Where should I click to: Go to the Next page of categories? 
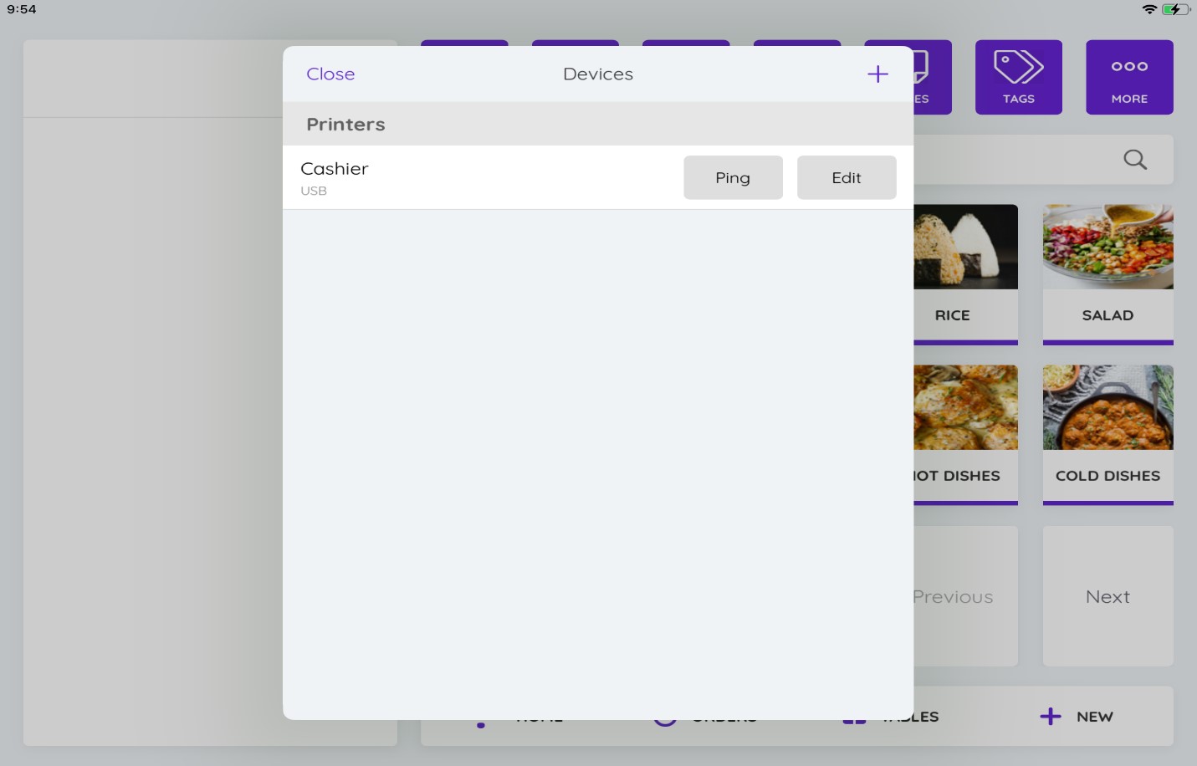click(x=1107, y=596)
